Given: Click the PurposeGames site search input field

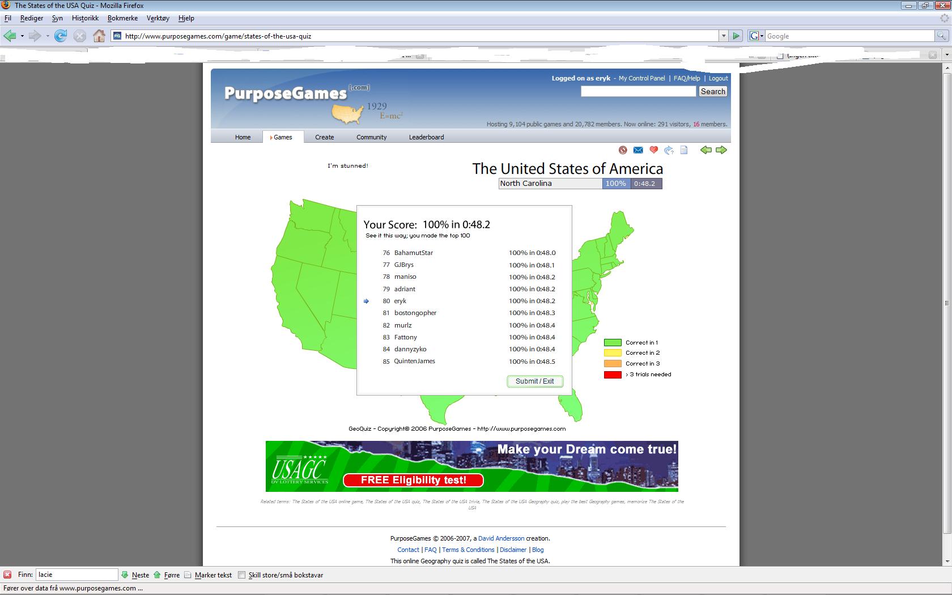Looking at the screenshot, I should (x=638, y=91).
